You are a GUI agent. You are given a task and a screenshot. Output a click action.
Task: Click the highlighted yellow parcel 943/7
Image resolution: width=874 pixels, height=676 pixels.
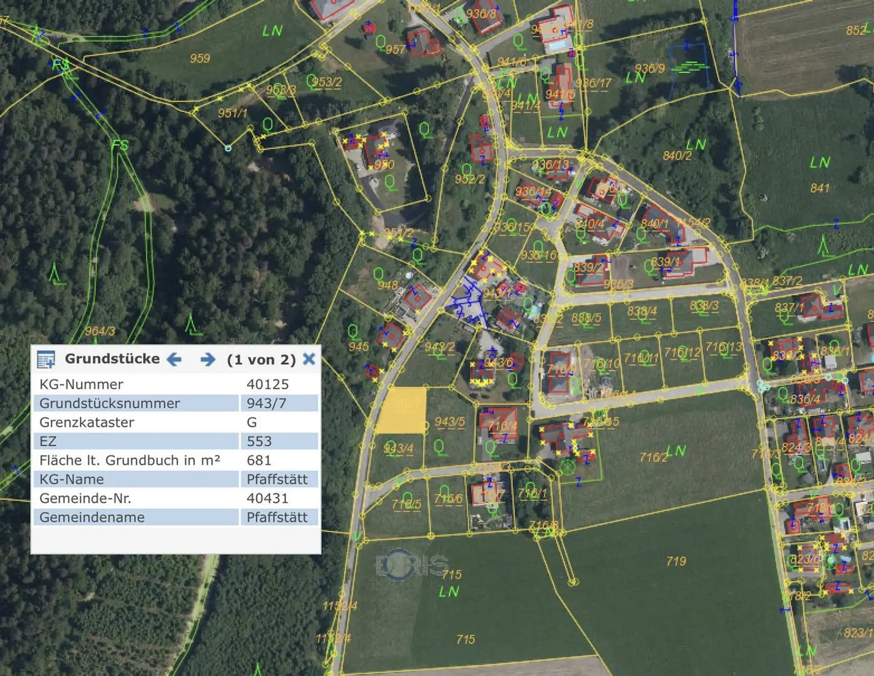click(403, 411)
